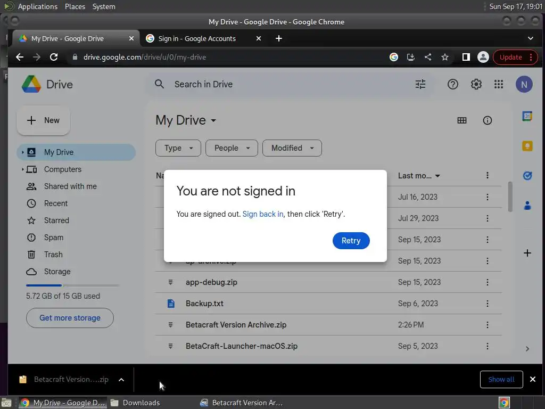This screenshot has height=409, width=545.
Task: Open the Drive help question mark icon
Action: pyautogui.click(x=452, y=84)
